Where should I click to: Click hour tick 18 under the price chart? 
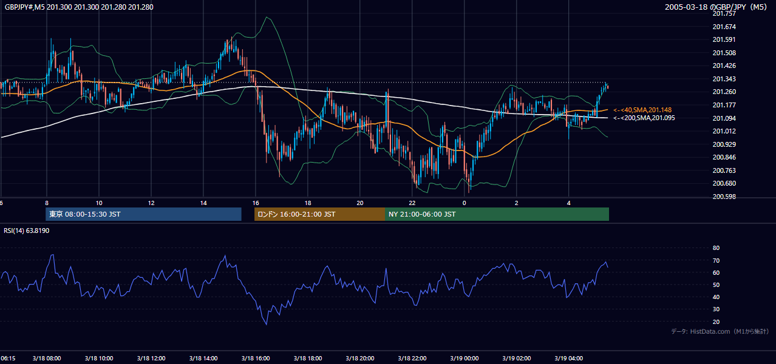pos(308,203)
